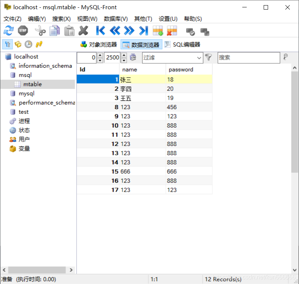Open the 设置(U) menu
This screenshot has height=284, width=299.
[x=168, y=19]
